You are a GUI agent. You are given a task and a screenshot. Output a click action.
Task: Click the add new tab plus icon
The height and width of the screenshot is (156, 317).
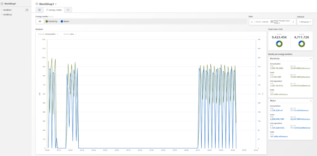click(68, 10)
